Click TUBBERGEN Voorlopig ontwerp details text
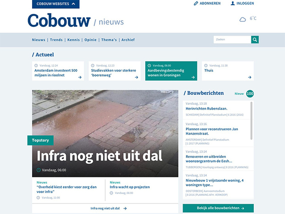The height and width of the screenshot is (214, 285). (217, 167)
